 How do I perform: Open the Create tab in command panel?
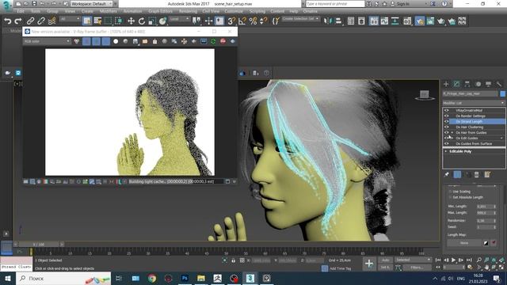click(446, 84)
